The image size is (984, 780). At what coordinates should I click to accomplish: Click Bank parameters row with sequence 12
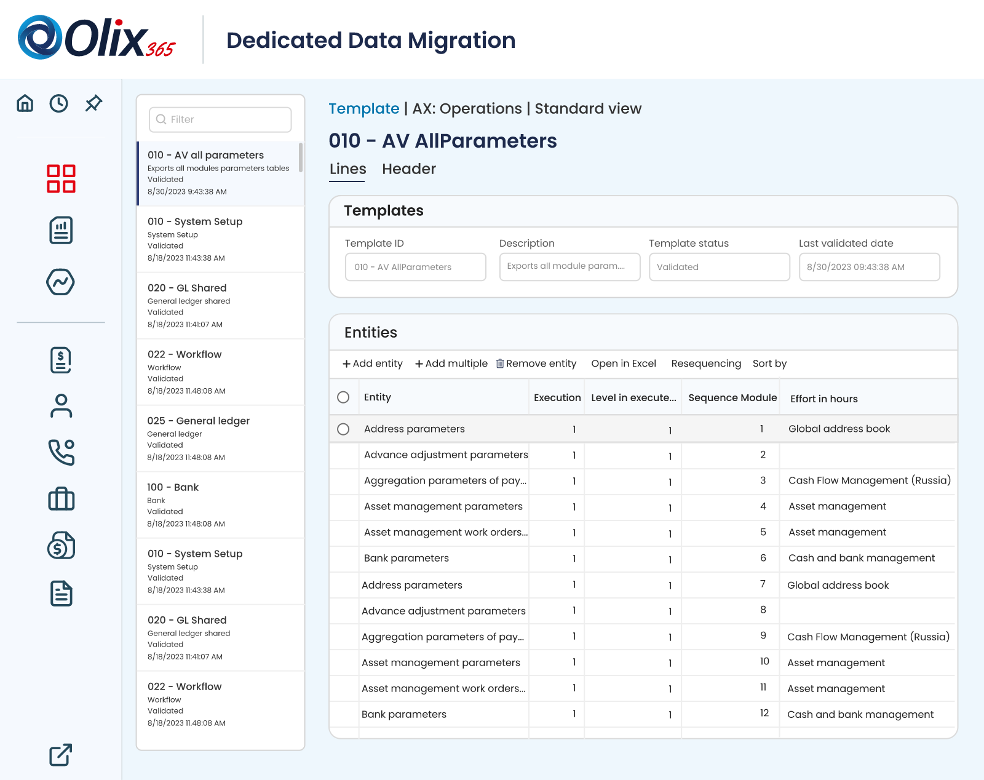click(643, 714)
